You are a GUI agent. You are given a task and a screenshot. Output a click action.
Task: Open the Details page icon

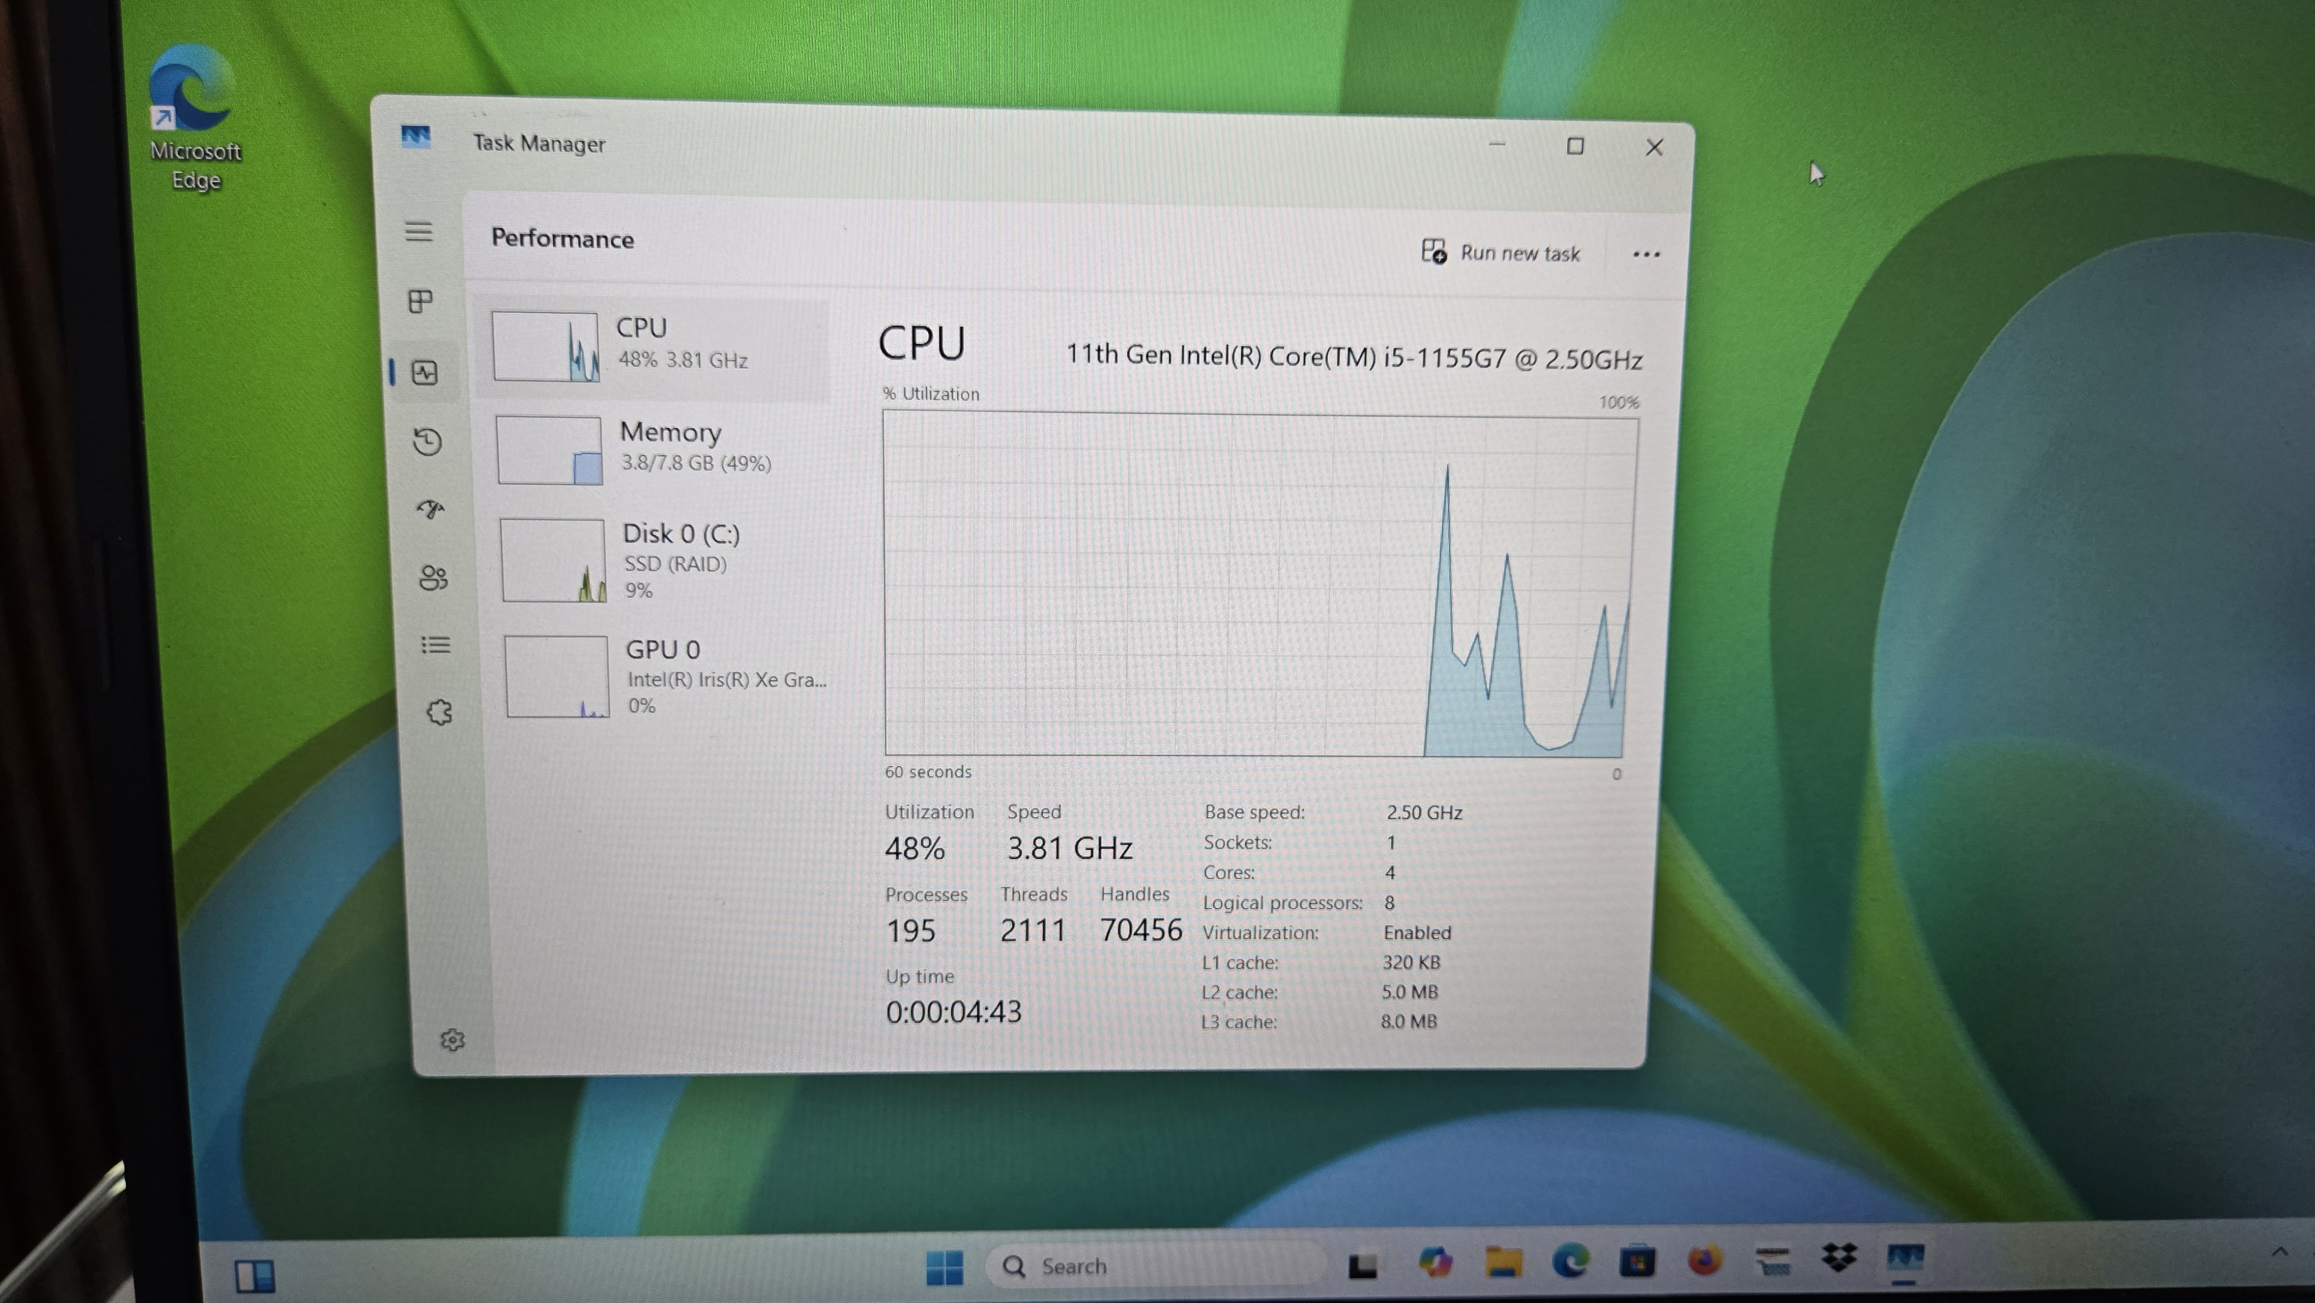pos(436,645)
